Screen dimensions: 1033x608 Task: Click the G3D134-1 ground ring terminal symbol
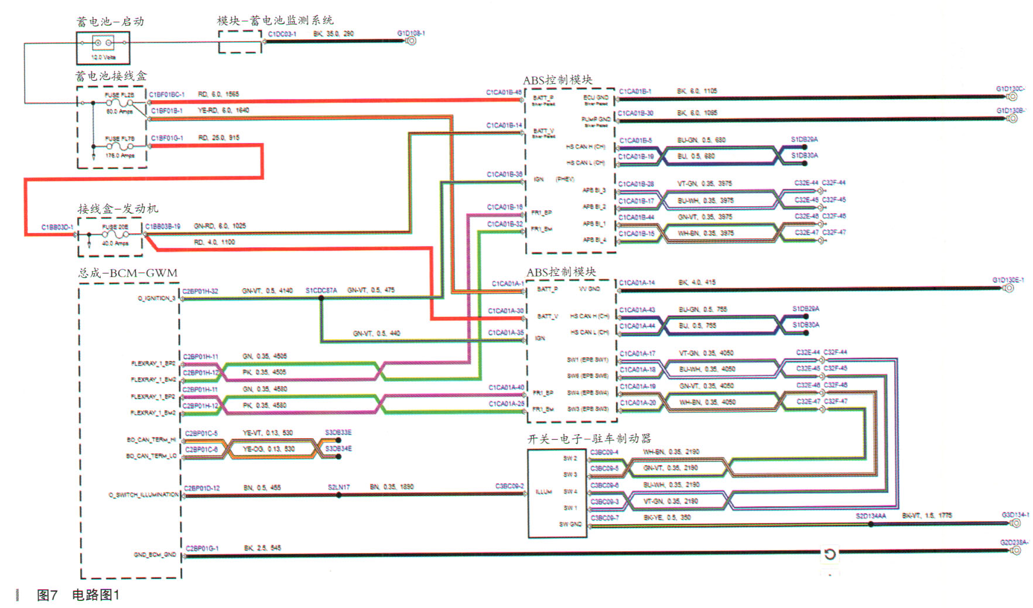click(x=1016, y=523)
